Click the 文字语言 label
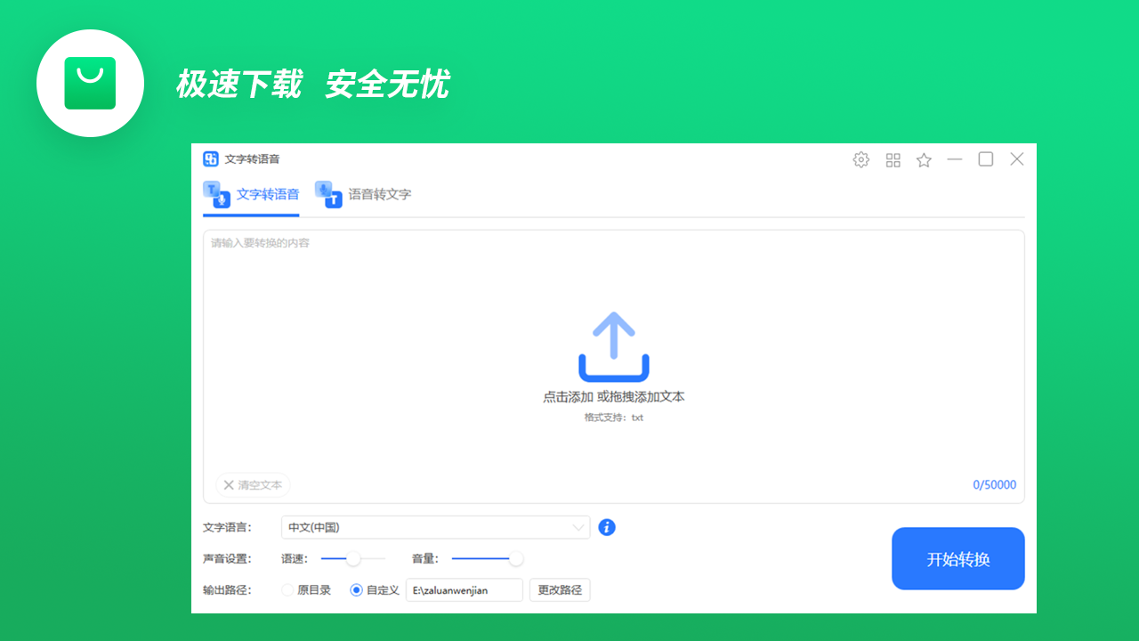 tap(227, 527)
